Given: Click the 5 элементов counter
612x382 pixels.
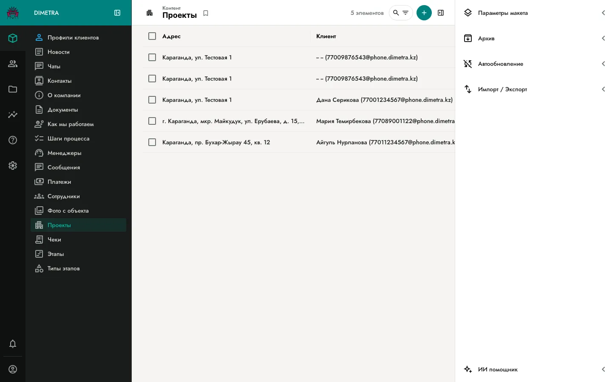Looking at the screenshot, I should [367, 13].
